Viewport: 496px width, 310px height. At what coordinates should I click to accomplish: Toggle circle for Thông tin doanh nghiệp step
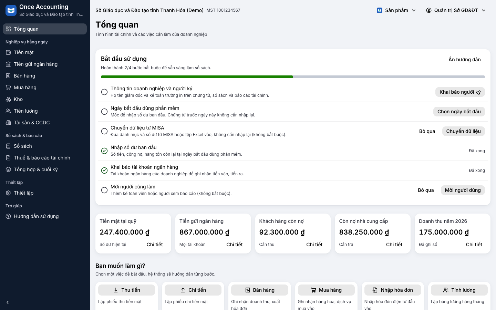104,92
